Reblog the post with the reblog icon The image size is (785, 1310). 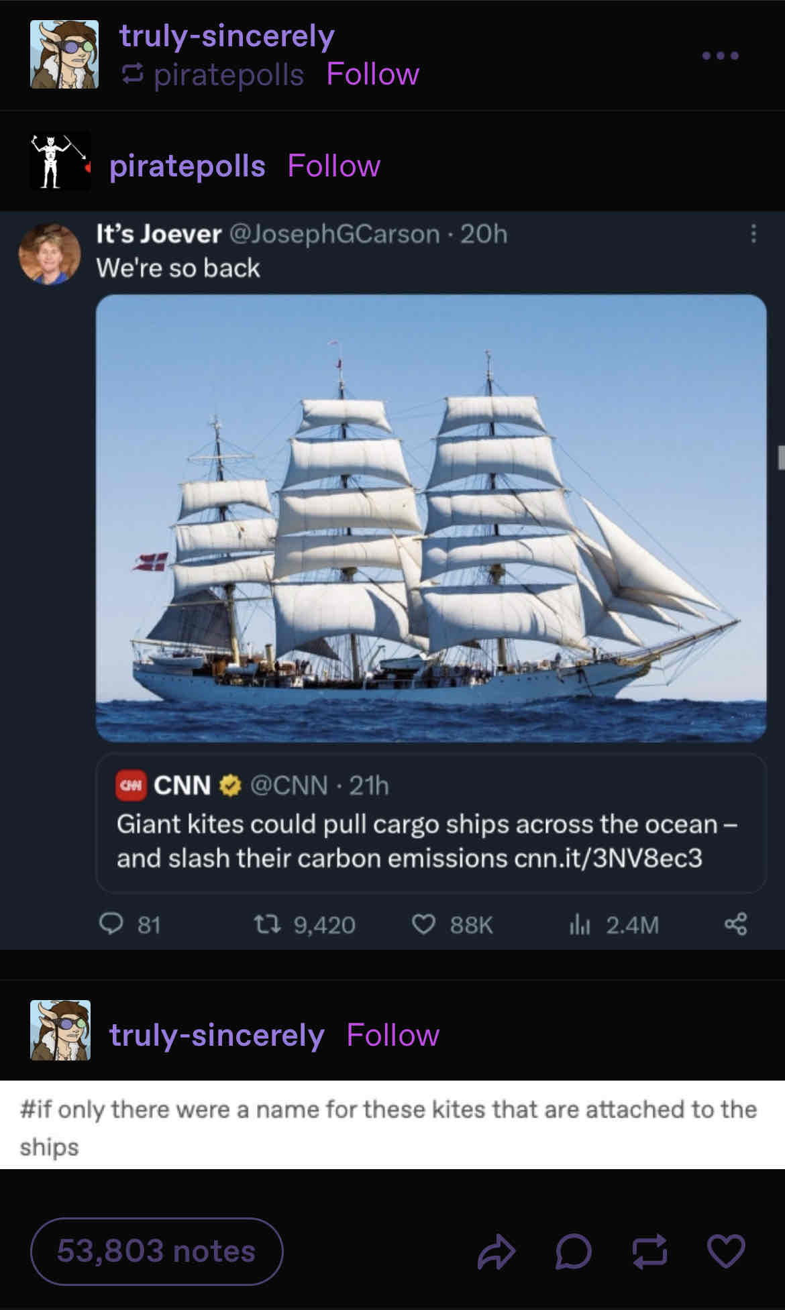point(650,1252)
